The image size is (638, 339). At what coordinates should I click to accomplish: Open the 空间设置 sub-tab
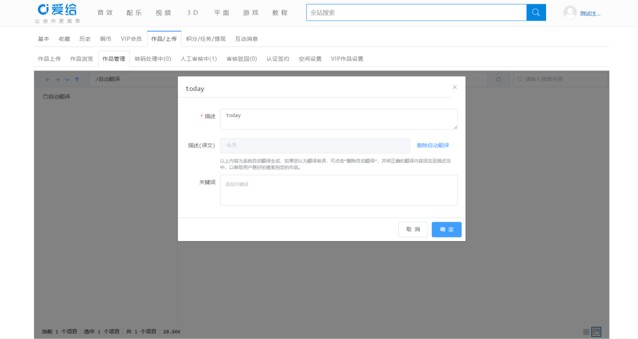coord(310,59)
